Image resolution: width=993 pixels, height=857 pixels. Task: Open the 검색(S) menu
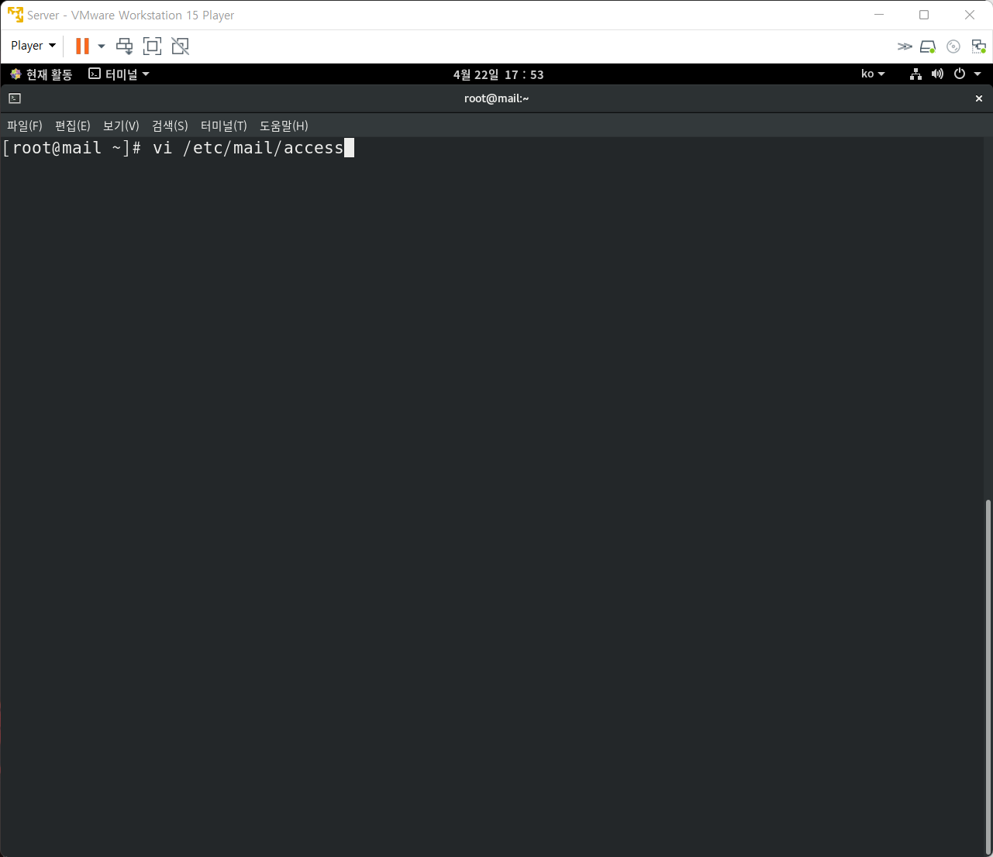click(170, 126)
